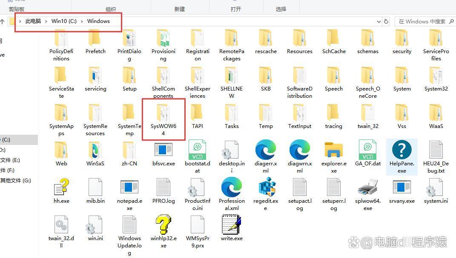The width and height of the screenshot is (456, 258).
Task: Select 其他文件 (G:) drive in sidebar
Action: pyautogui.click(x=16, y=181)
